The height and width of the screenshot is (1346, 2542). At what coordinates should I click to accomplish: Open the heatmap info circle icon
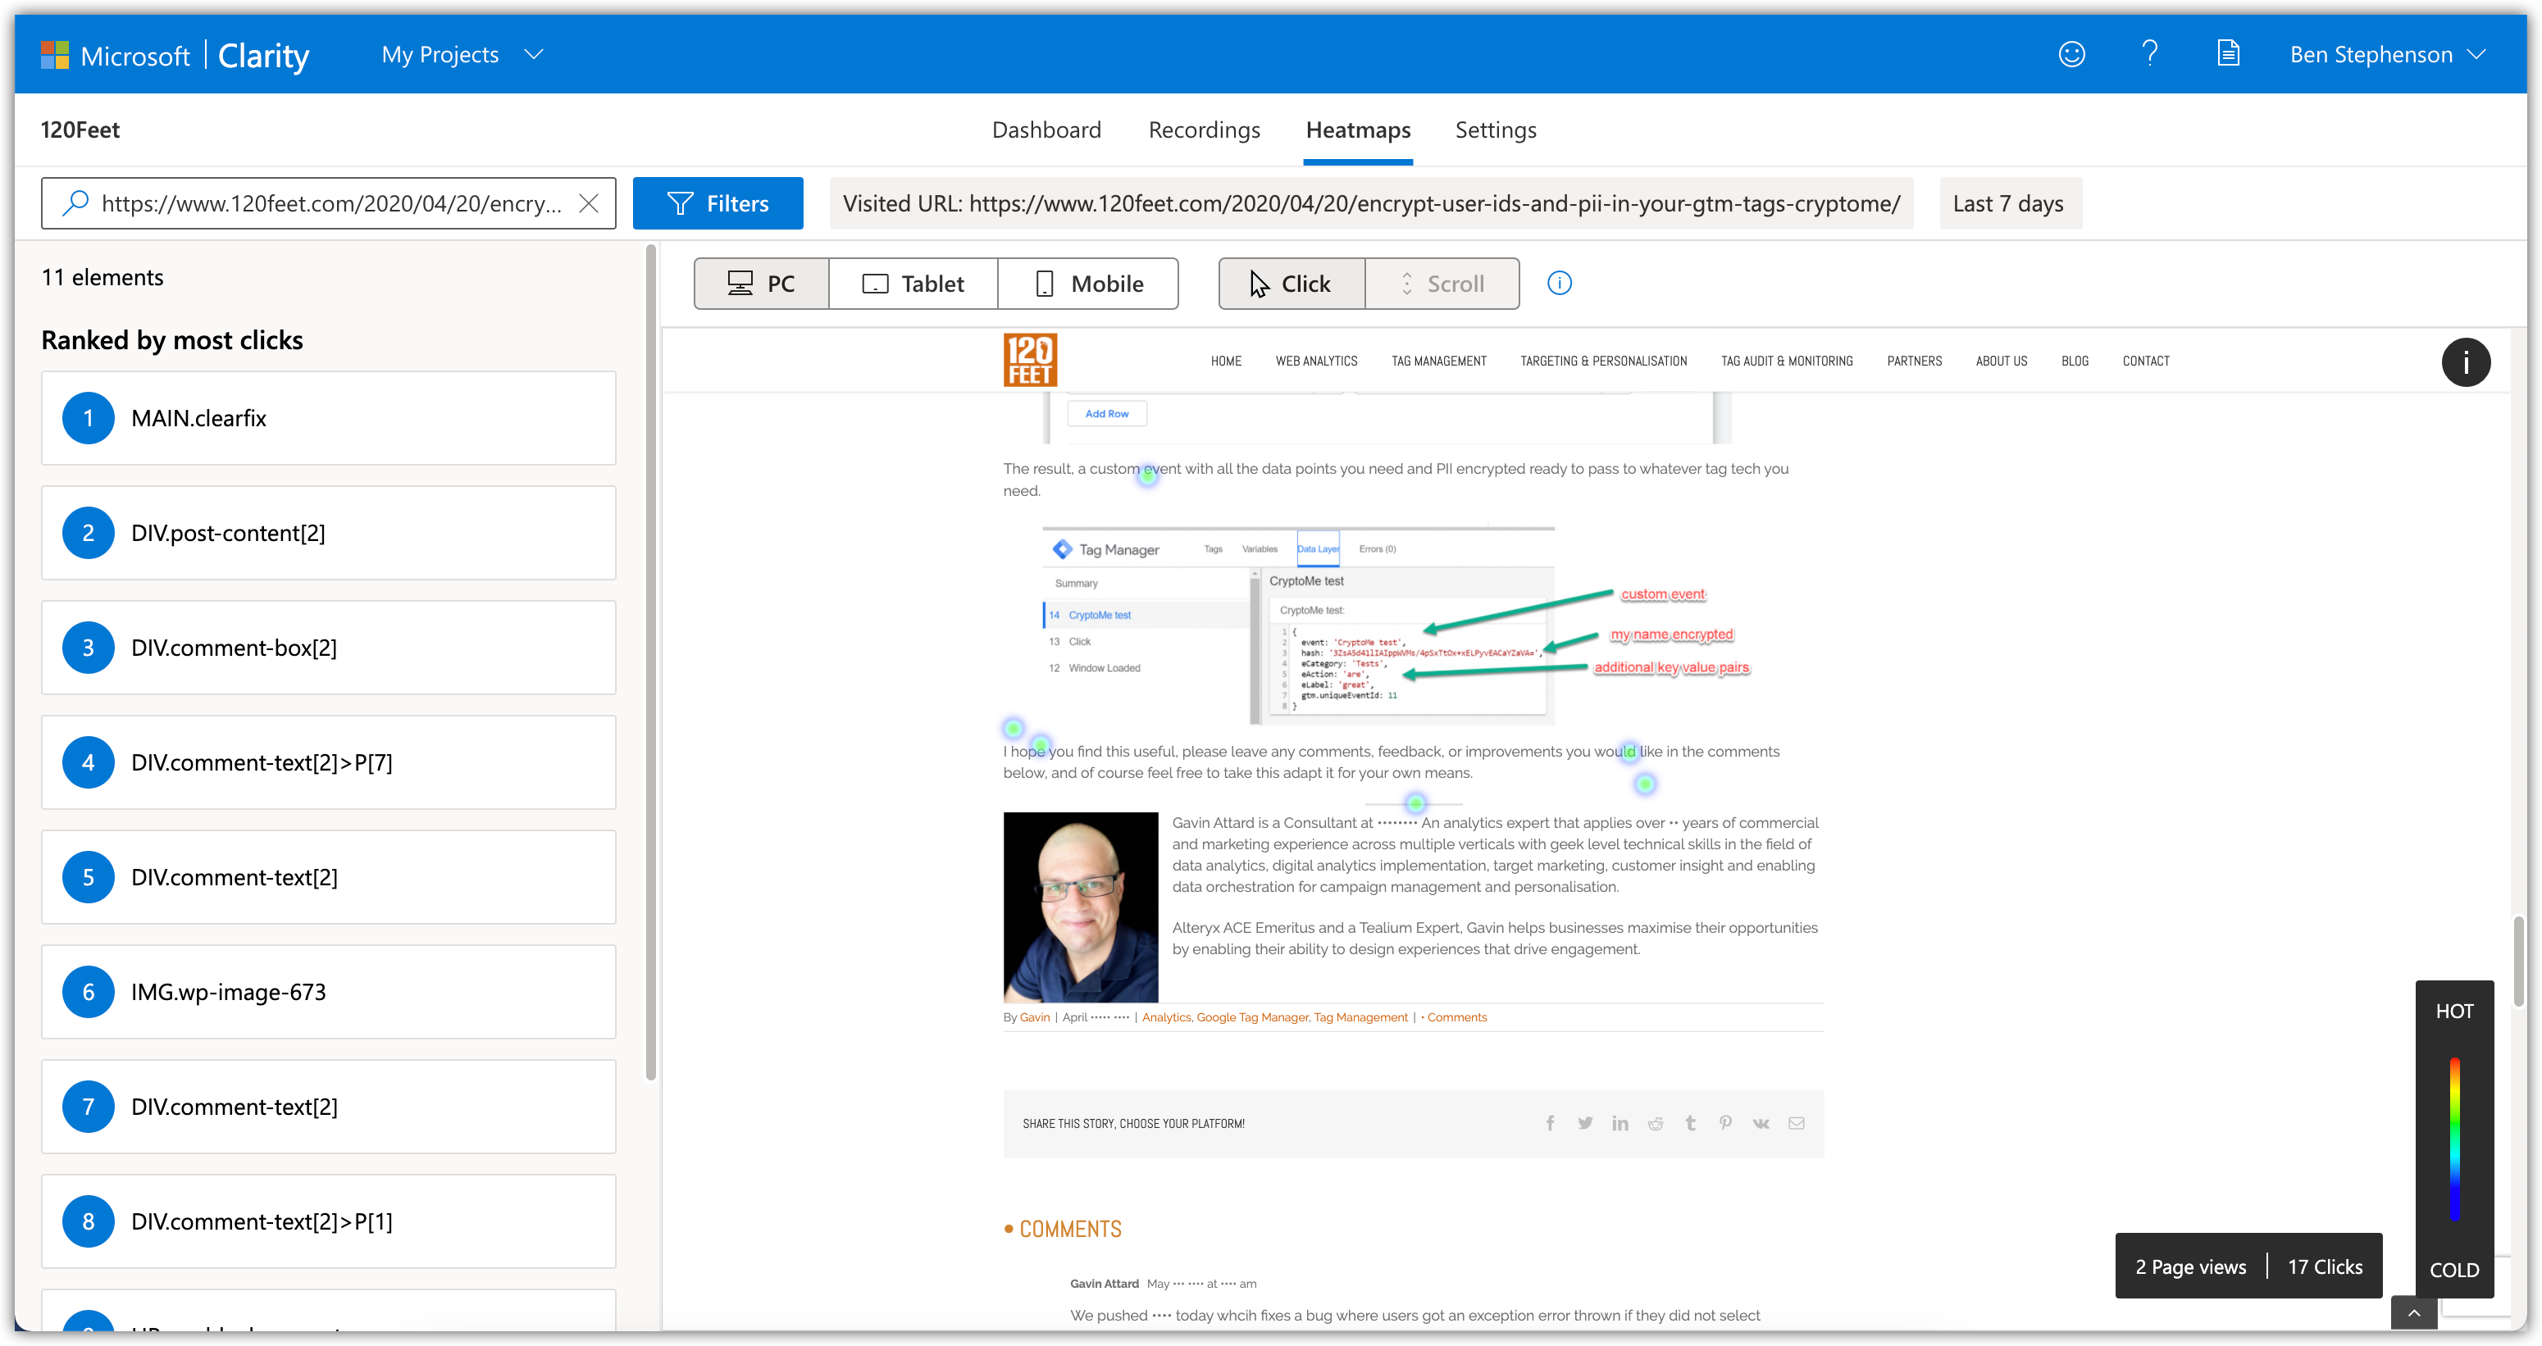click(1559, 283)
